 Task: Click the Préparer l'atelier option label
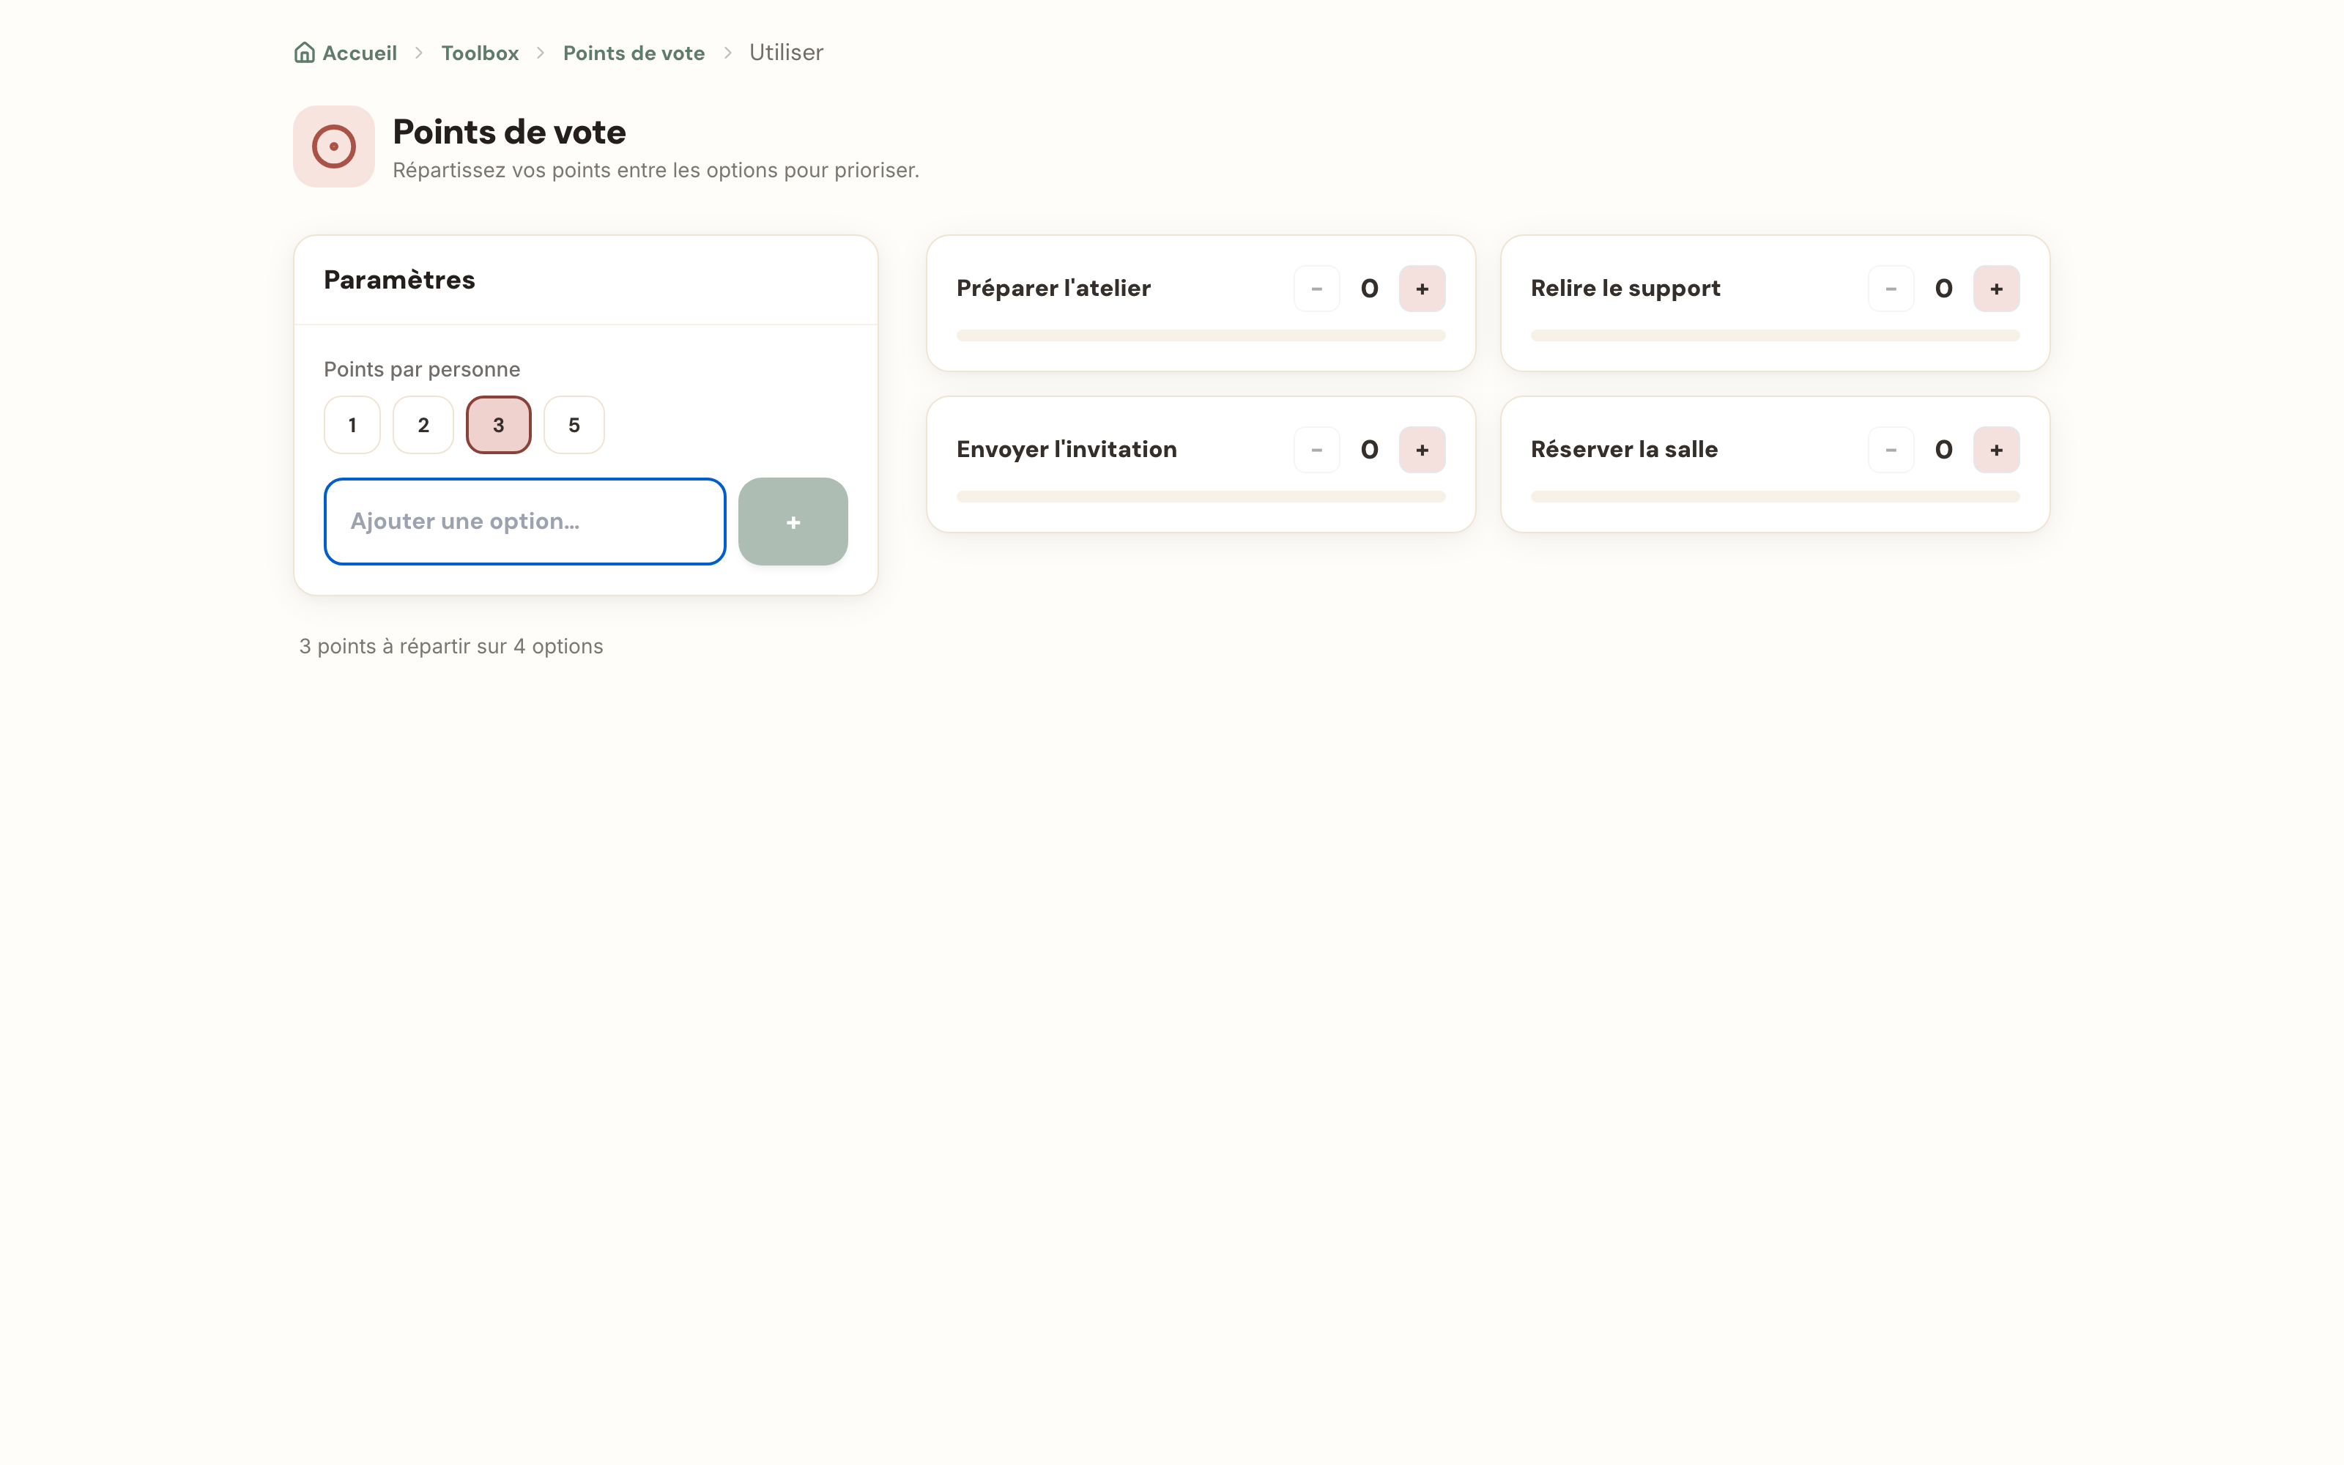click(x=1053, y=289)
